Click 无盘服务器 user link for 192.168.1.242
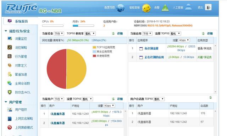Image resolution: width=227 pixels, height=136 pixels. coord(57,123)
